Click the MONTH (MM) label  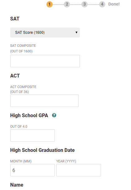click(x=21, y=161)
